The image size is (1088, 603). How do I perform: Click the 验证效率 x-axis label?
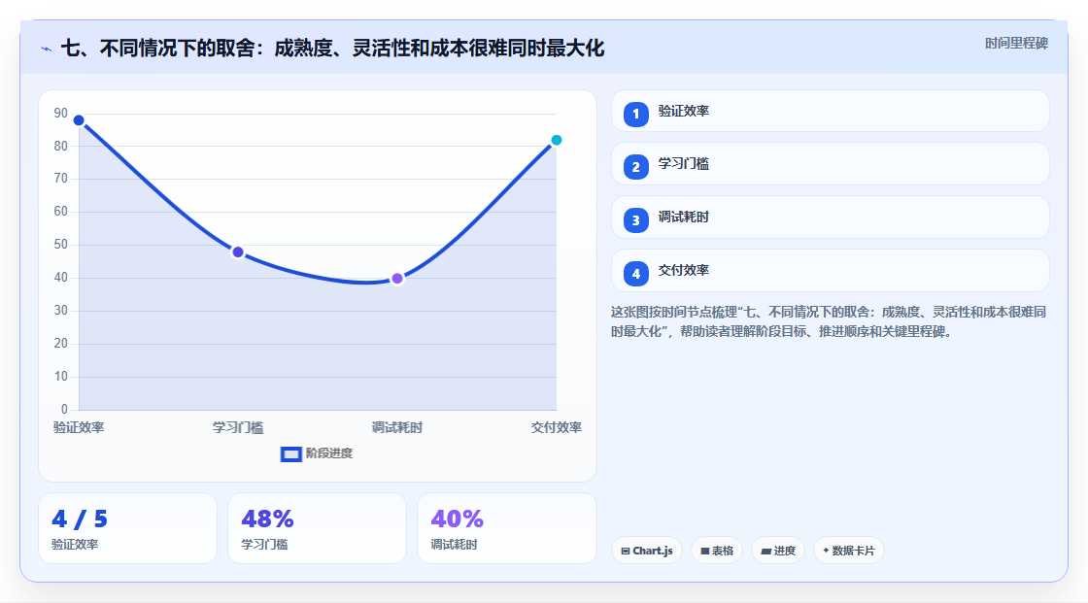click(x=79, y=427)
